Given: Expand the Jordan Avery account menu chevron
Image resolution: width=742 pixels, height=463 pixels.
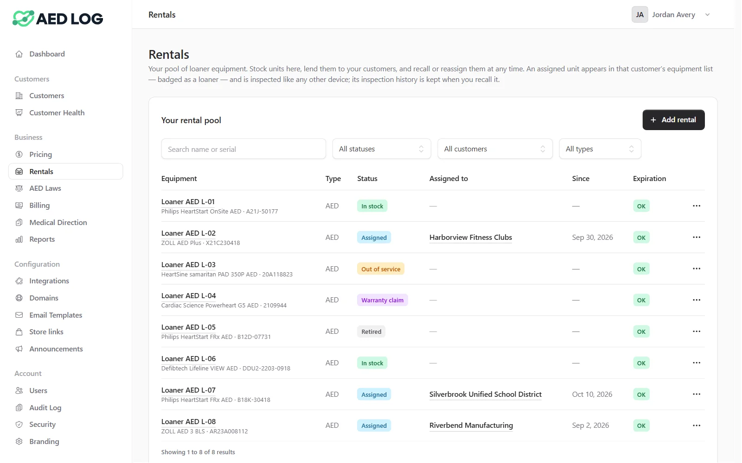Looking at the screenshot, I should click(707, 15).
